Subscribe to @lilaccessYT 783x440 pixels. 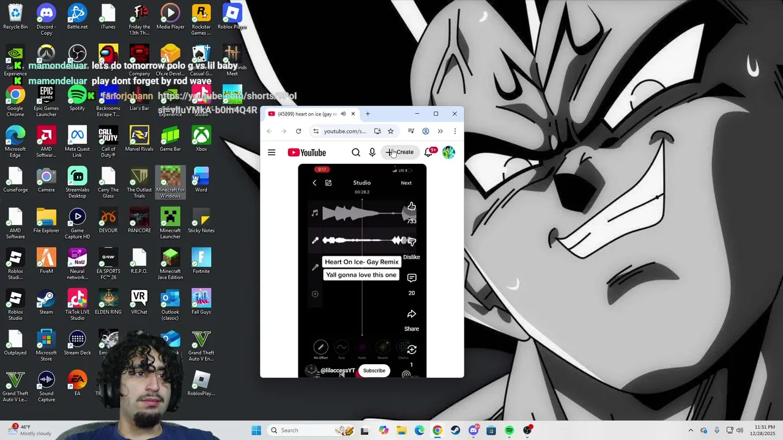[374, 370]
